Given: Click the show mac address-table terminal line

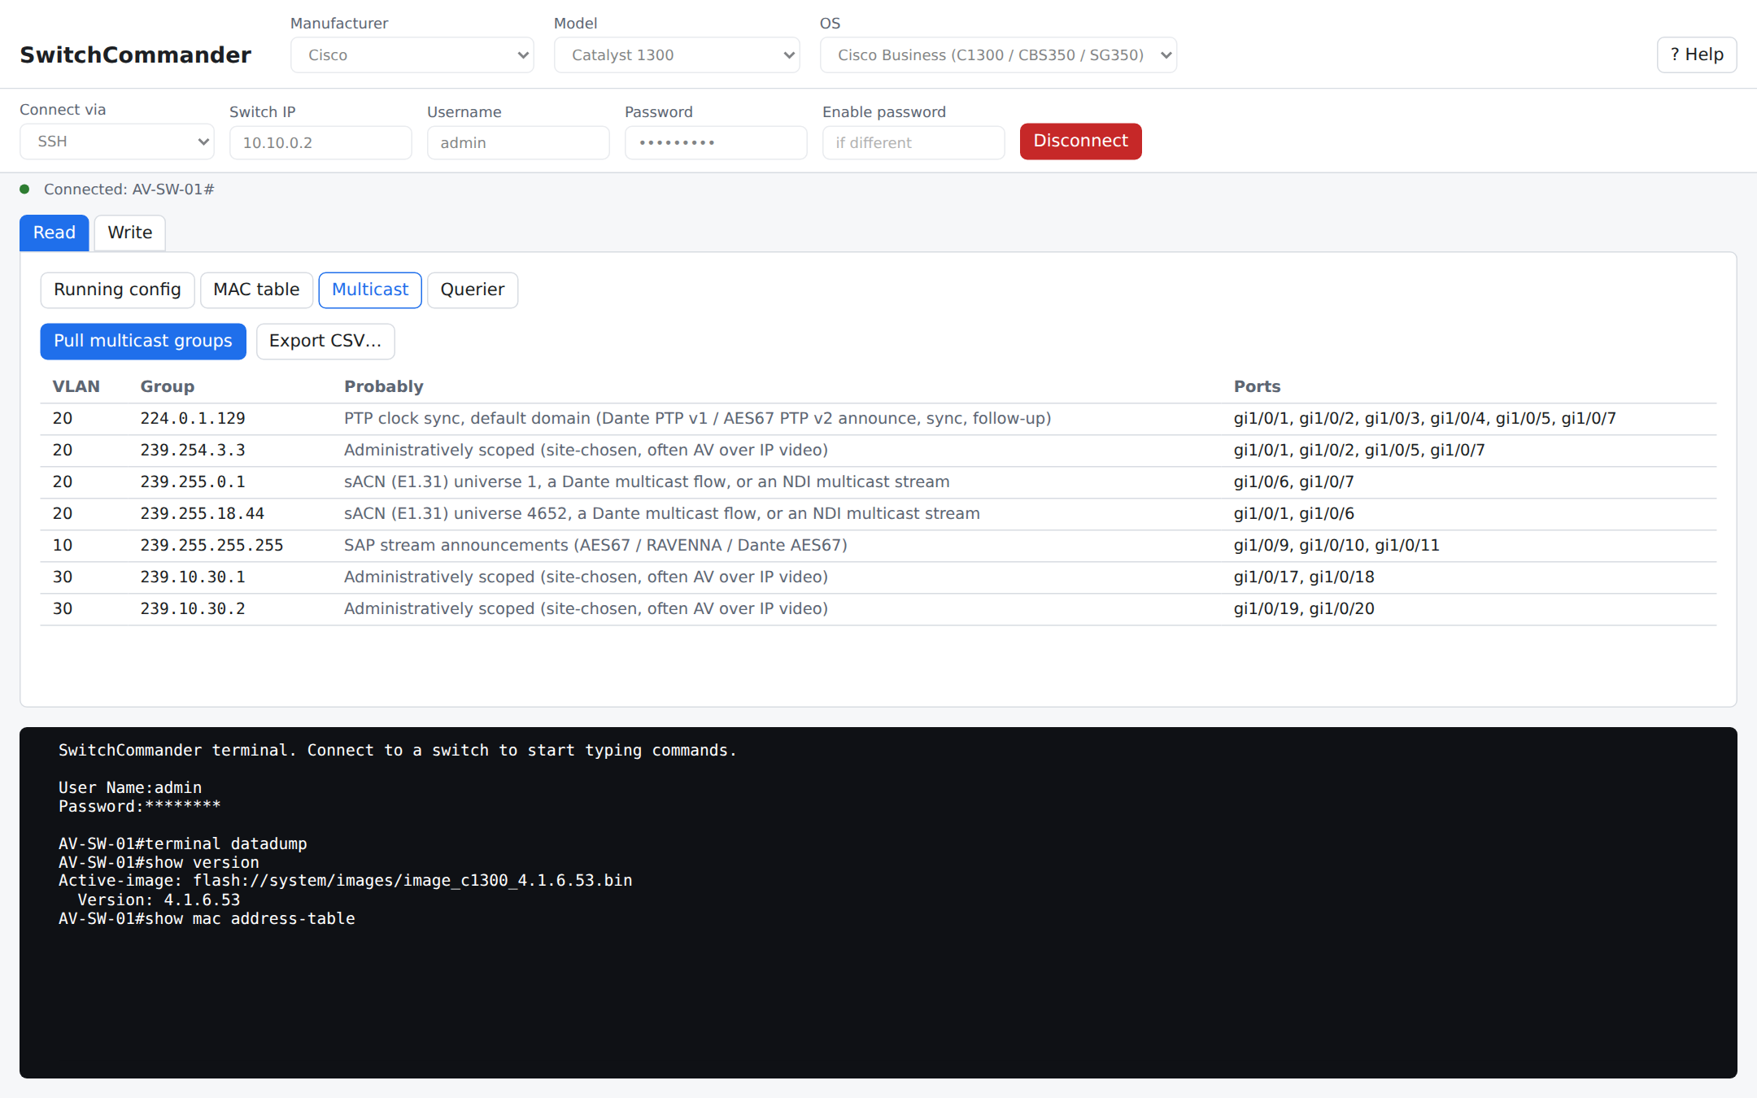Looking at the screenshot, I should [207, 918].
